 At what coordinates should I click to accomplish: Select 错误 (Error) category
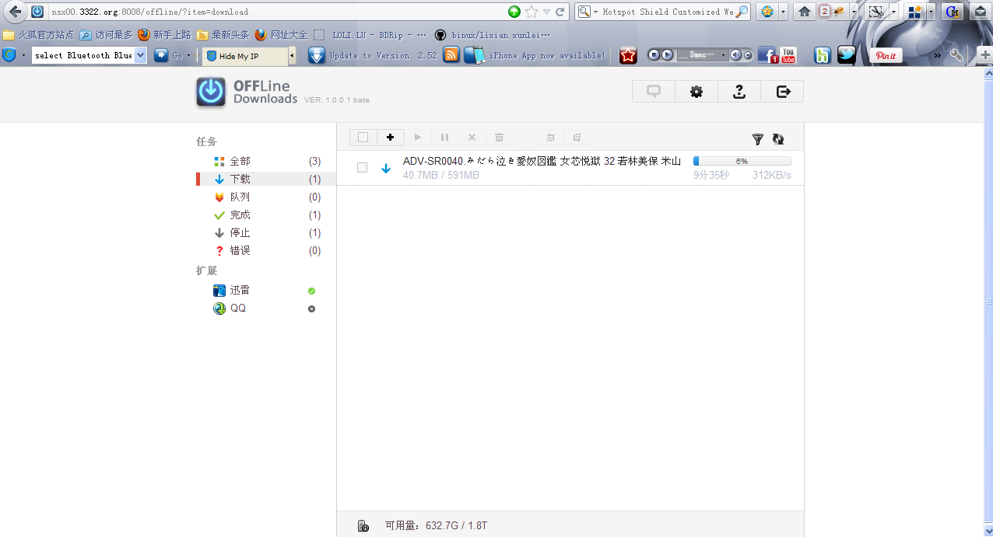pyautogui.click(x=266, y=250)
